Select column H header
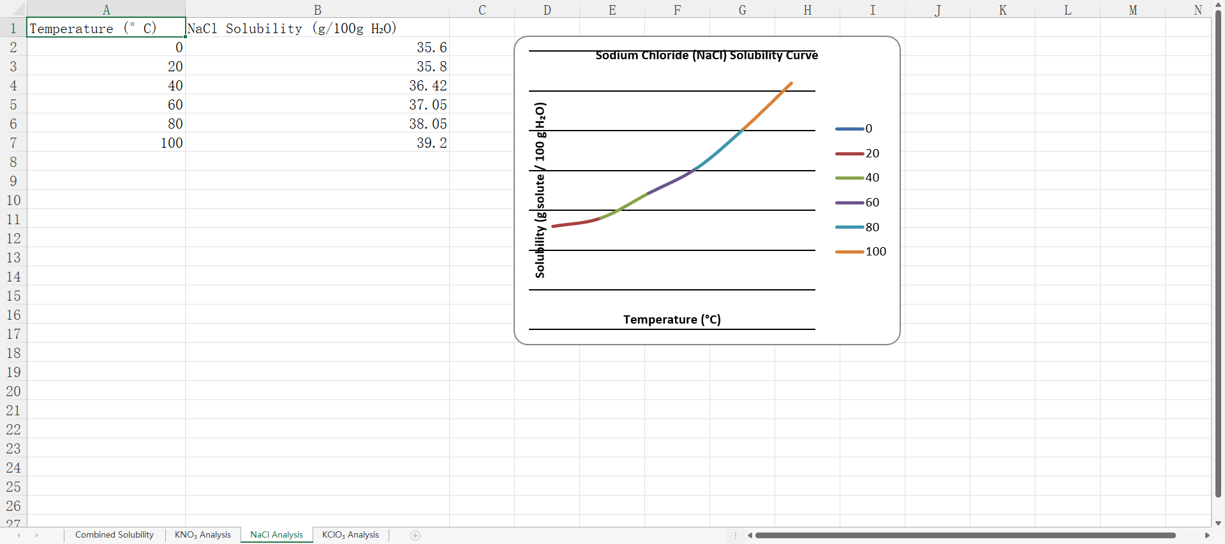Image resolution: width=1225 pixels, height=544 pixels. [x=807, y=10]
